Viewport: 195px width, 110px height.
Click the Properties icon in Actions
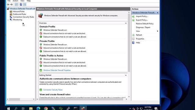[133, 39]
